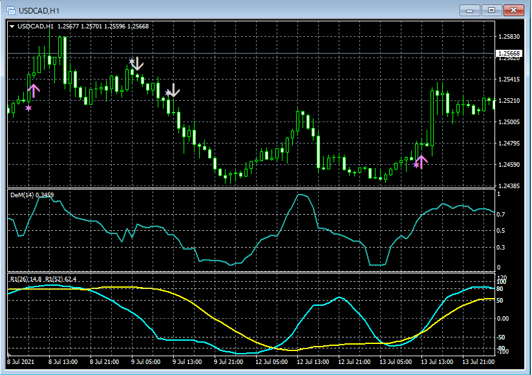Viewport: 532px width, 375px height.
Task: Maximize the USDCAD,H1 chart window
Action: pyautogui.click(x=491, y=10)
